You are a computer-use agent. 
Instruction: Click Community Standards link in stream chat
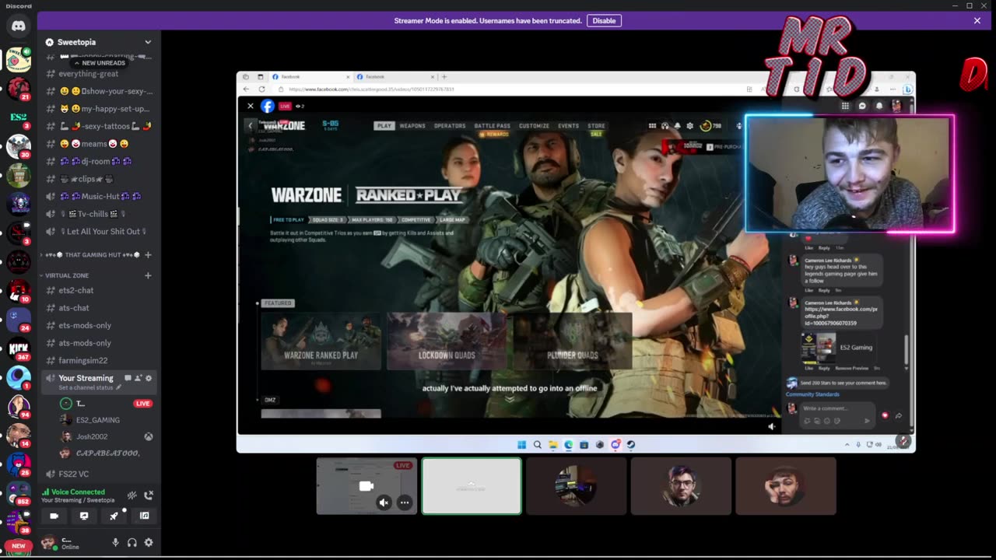pyautogui.click(x=812, y=394)
